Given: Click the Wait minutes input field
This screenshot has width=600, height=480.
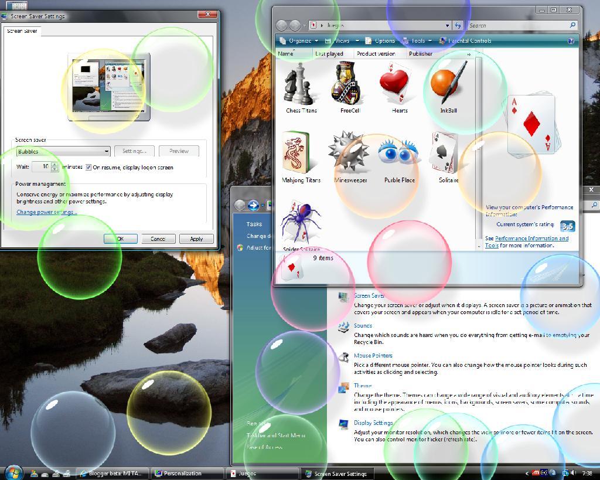Looking at the screenshot, I should (x=42, y=167).
